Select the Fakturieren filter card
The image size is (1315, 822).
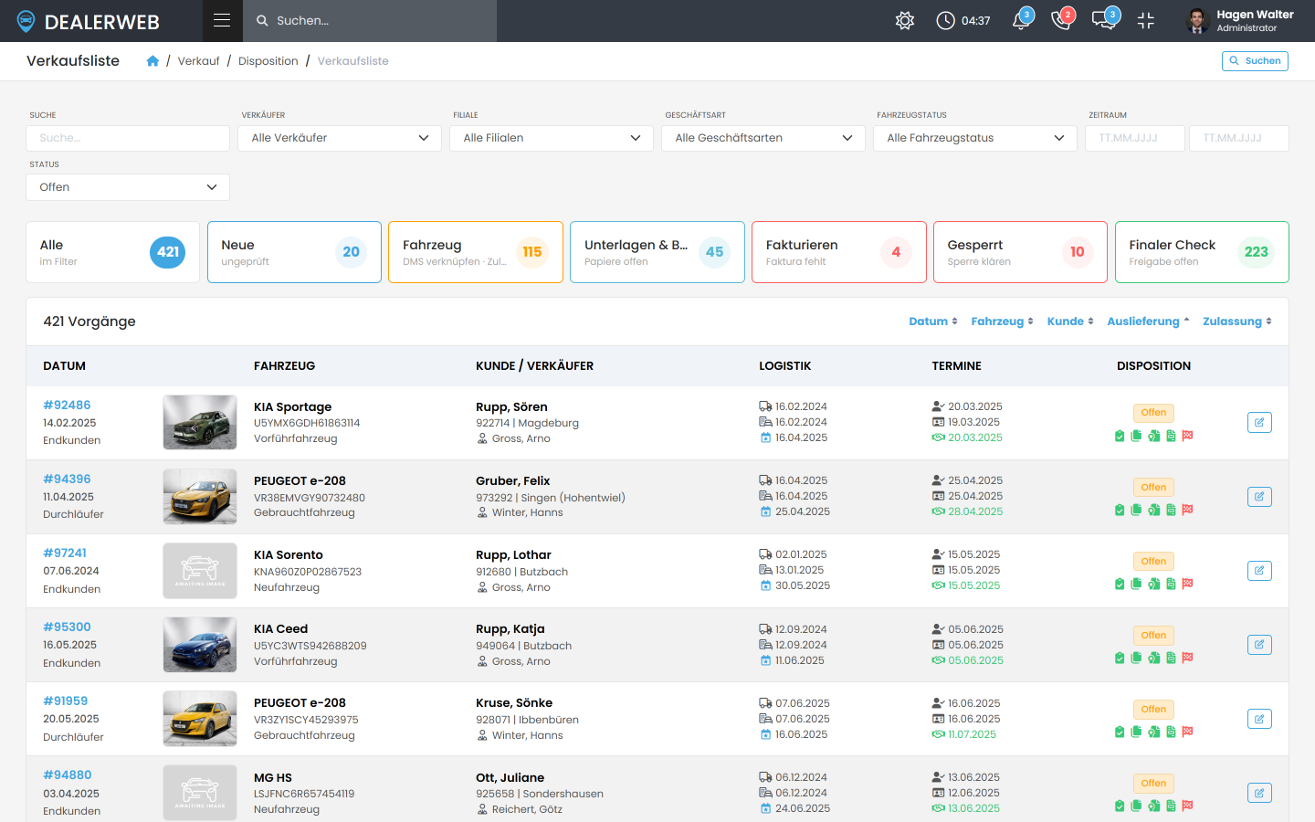pos(839,252)
